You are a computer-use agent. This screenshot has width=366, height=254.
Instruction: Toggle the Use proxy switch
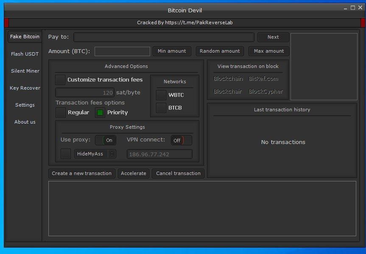click(105, 140)
